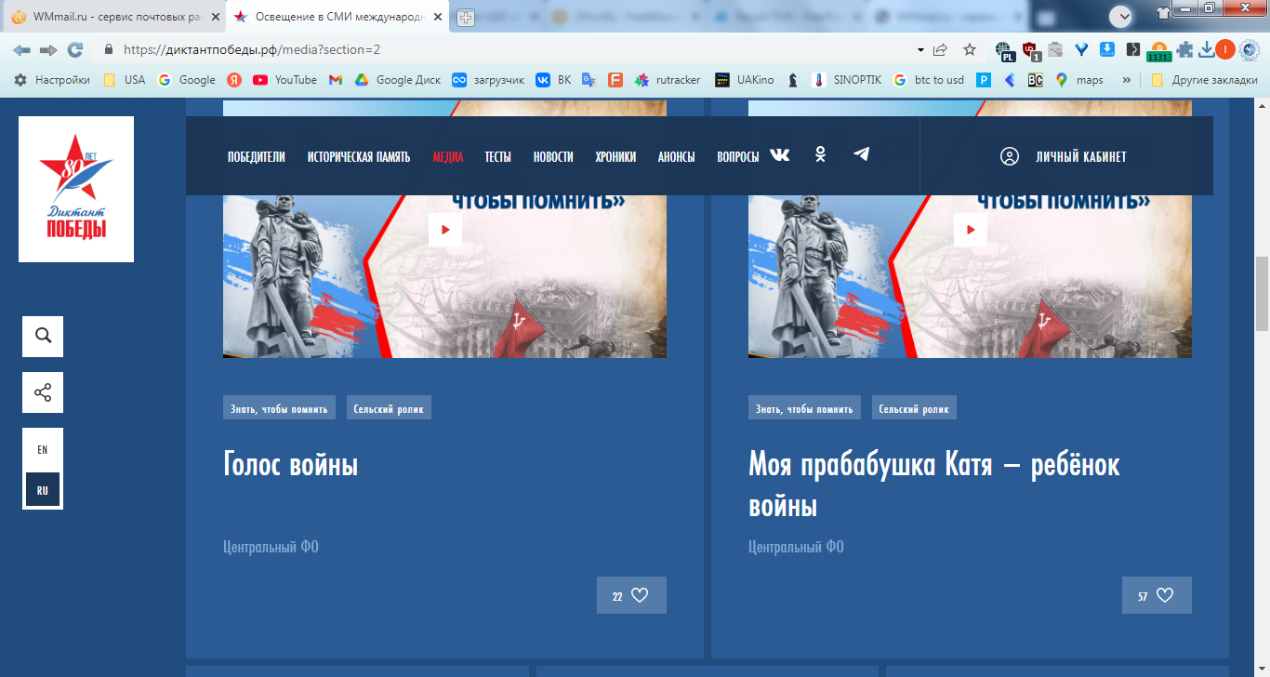1270x677 pixels.
Task: Click the user profile icon beside ЛИЧНЫЙ КАБИНЕТ
Action: click(x=1010, y=156)
